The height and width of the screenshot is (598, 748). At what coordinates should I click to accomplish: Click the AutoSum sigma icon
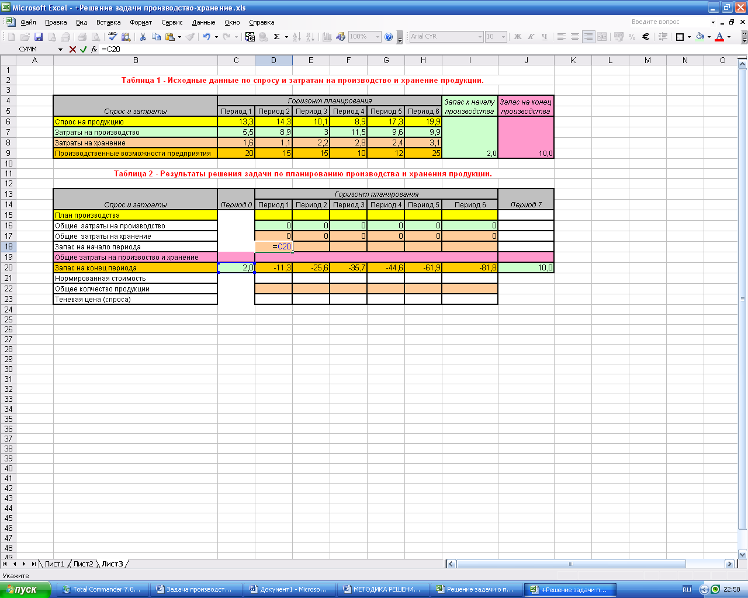(x=277, y=37)
